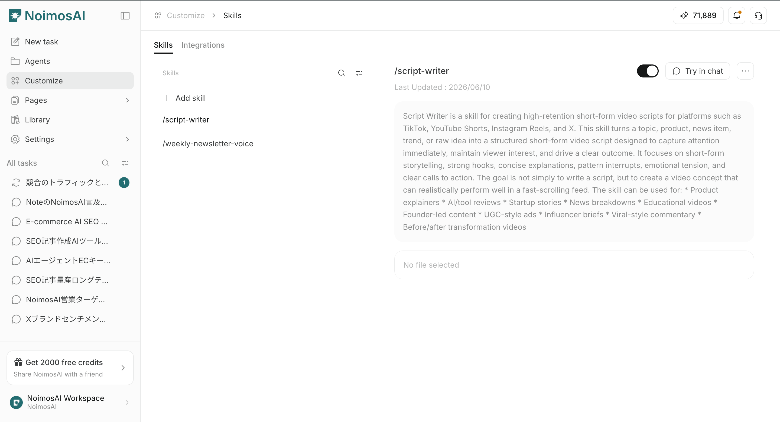
Task: Search all tasks magnifier icon
Action: click(105, 163)
